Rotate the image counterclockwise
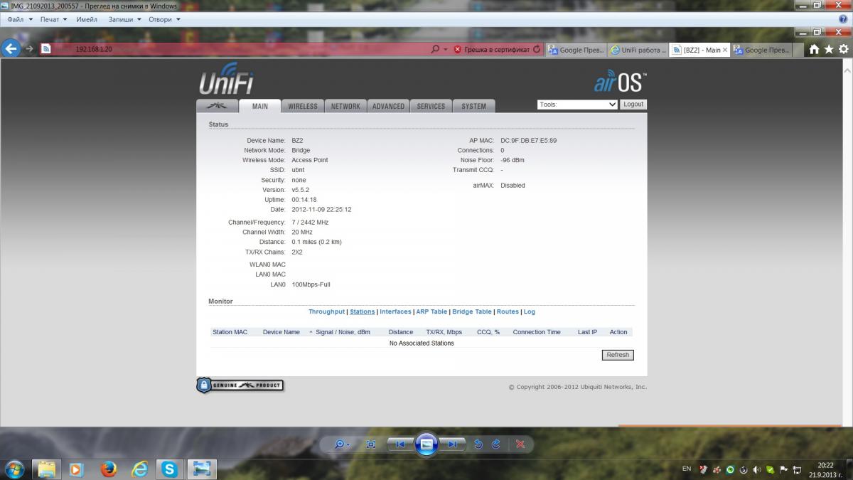Screen dimensions: 853x480 478,444
